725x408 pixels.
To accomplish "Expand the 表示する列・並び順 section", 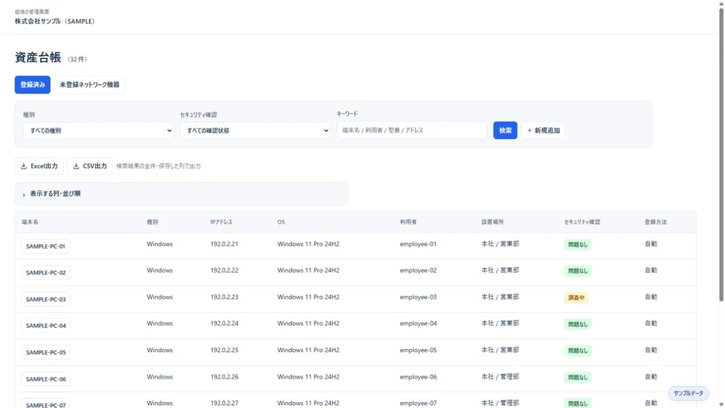I will (181, 194).
